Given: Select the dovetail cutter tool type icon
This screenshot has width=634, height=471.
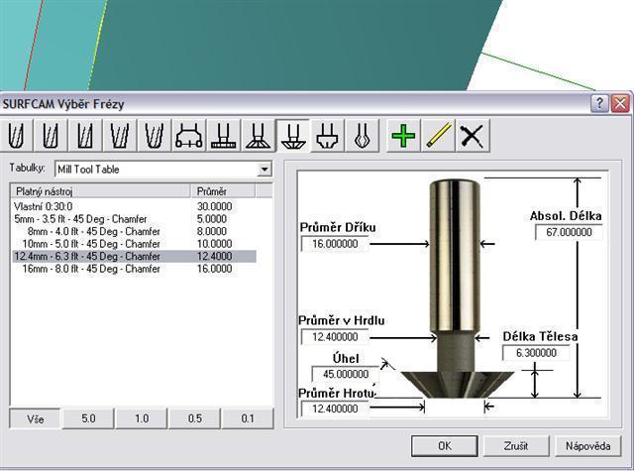Looking at the screenshot, I should pos(259,136).
